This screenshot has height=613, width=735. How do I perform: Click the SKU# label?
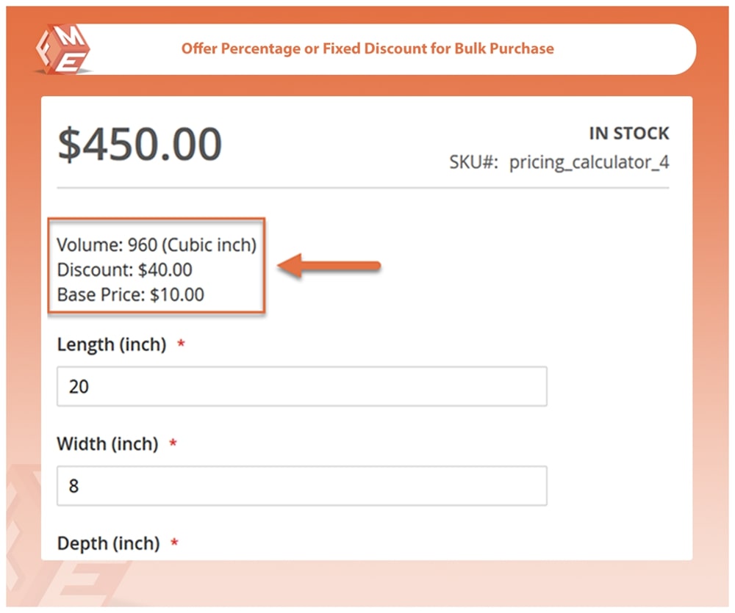click(473, 162)
